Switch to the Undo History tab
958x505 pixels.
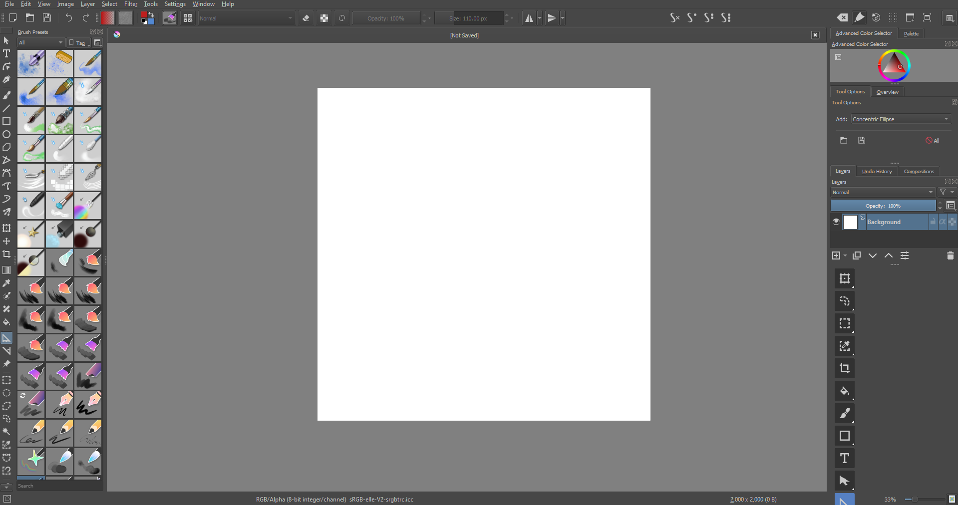click(877, 171)
